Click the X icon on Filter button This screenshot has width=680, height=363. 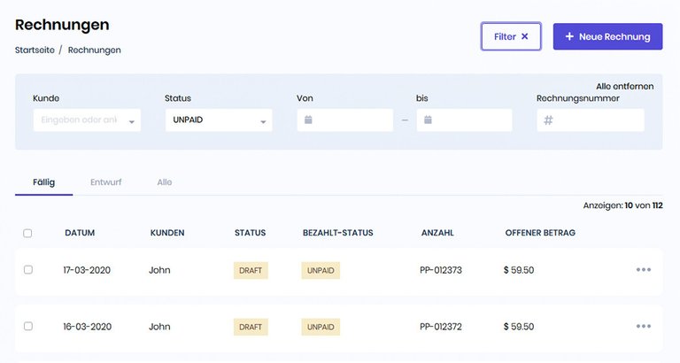point(524,36)
